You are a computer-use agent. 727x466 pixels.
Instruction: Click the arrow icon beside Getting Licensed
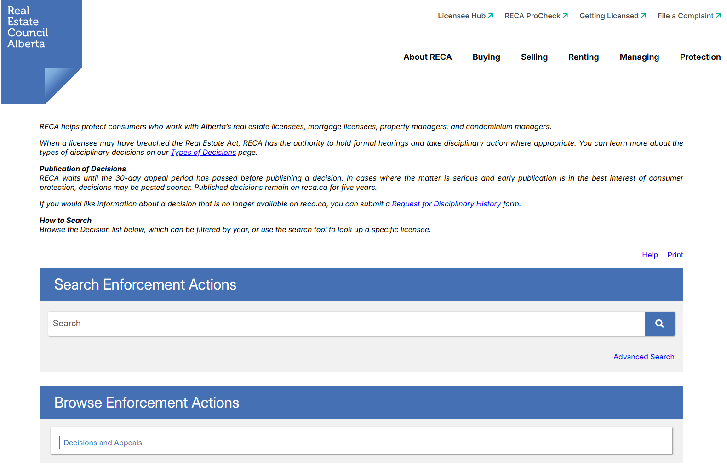click(643, 16)
